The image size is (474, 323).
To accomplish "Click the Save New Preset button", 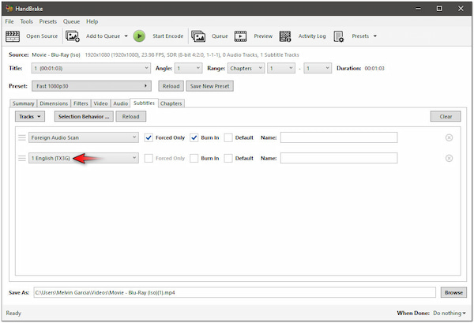I will click(x=209, y=85).
